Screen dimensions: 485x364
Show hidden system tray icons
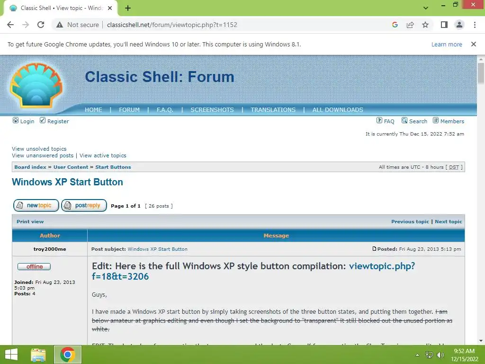[417, 355]
